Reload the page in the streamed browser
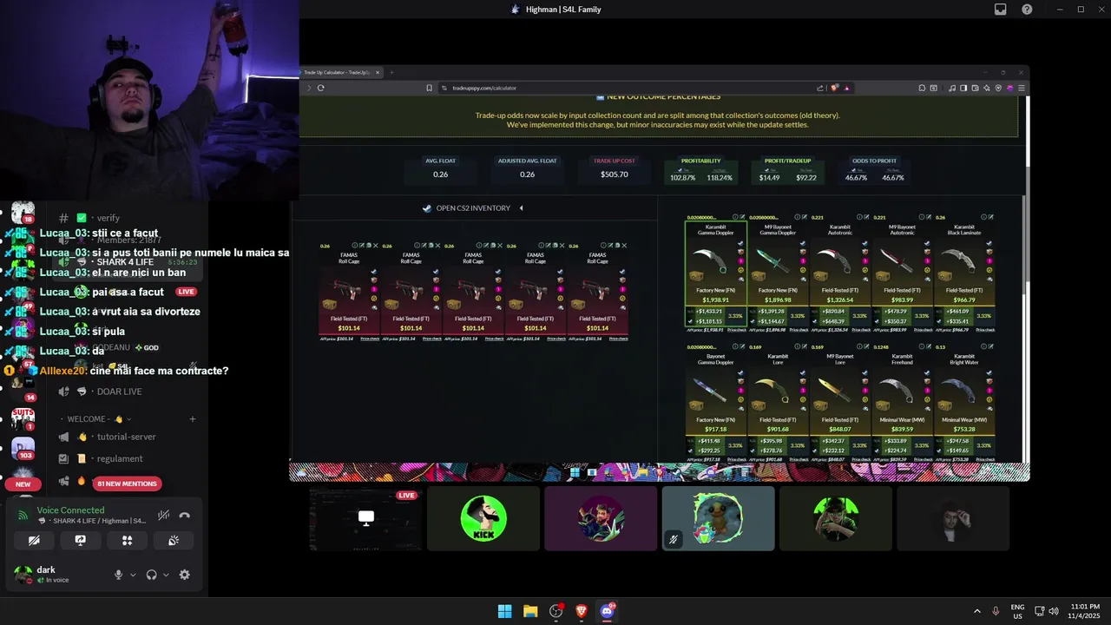The height and width of the screenshot is (625, 1111). [x=320, y=88]
